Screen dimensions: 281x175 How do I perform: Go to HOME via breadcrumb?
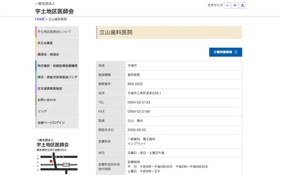tap(40, 19)
